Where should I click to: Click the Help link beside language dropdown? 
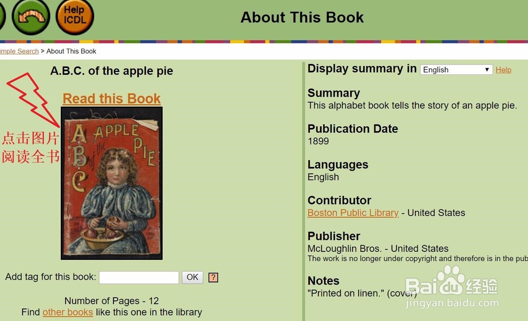[x=503, y=70]
